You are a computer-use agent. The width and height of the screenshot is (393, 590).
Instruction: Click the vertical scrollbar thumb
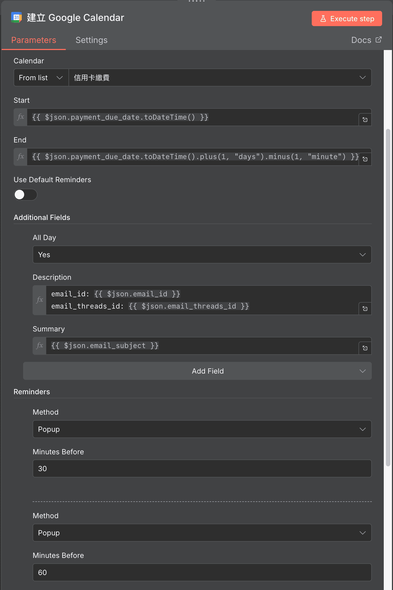click(388, 298)
